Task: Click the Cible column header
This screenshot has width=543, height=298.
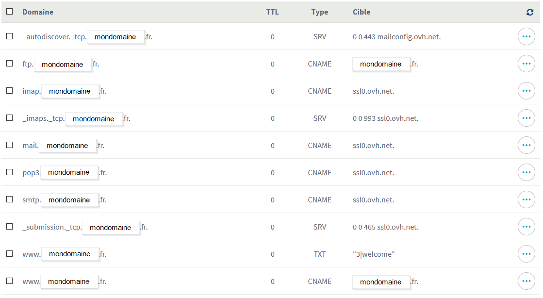Action: (x=362, y=12)
